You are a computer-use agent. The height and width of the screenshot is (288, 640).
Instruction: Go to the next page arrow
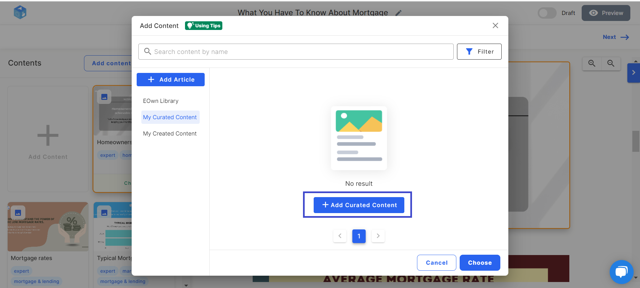[378, 236]
